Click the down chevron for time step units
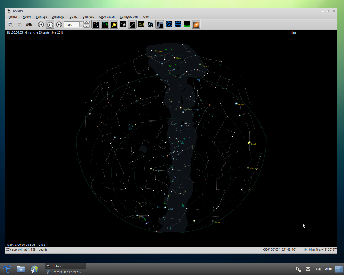Viewport: 344px width, 275px height. tap(87, 26)
